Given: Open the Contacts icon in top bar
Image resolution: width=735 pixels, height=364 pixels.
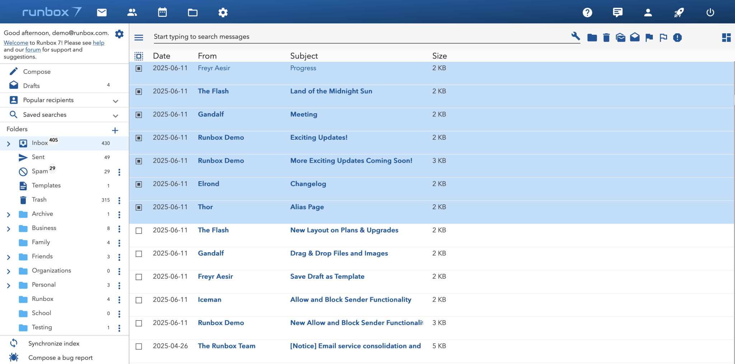Looking at the screenshot, I should click(132, 13).
